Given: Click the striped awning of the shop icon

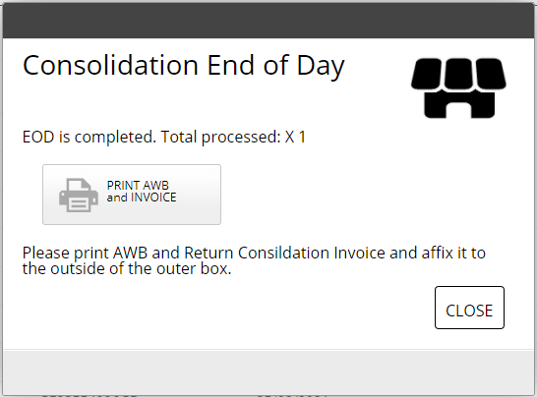Looking at the screenshot, I should pos(458,74).
